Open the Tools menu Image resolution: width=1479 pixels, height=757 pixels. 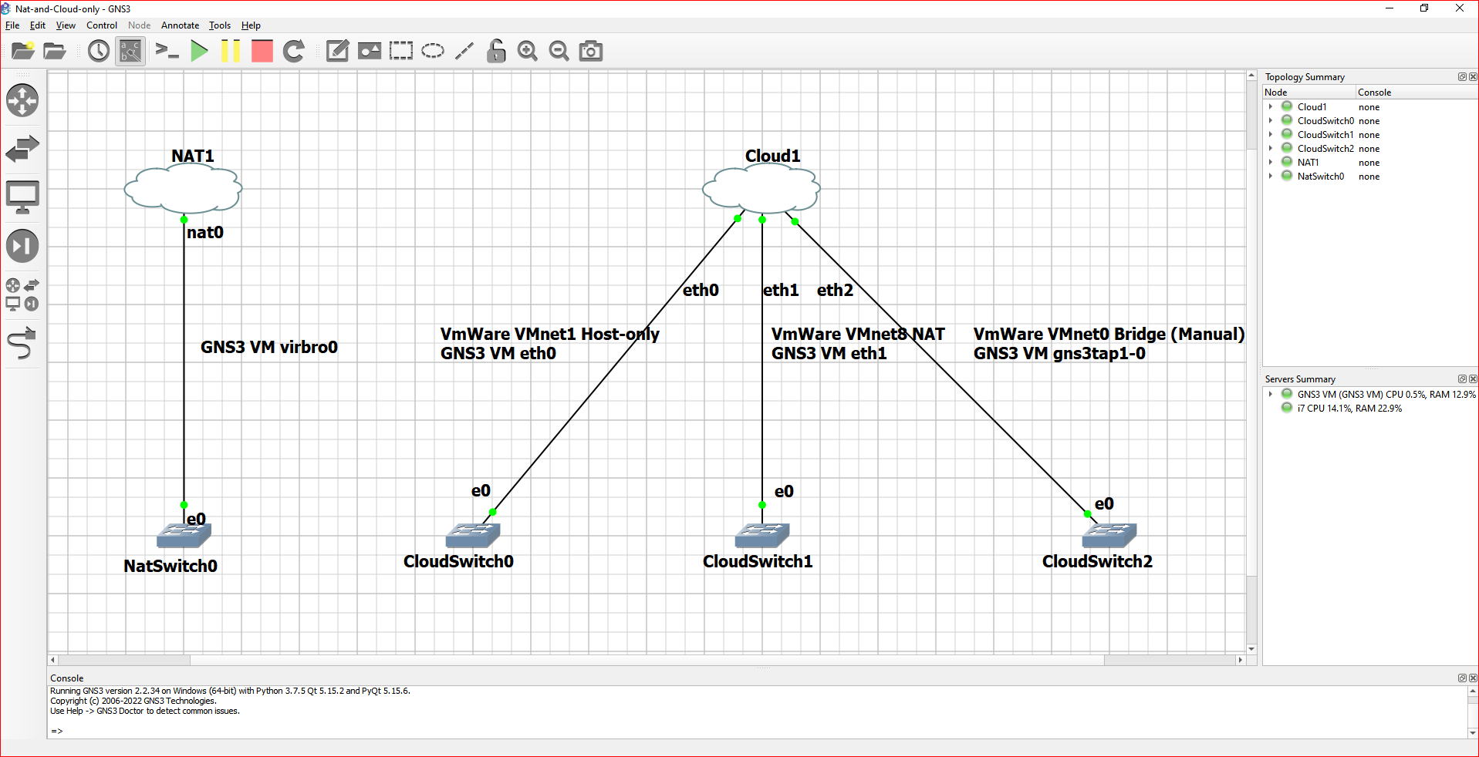[x=220, y=25]
